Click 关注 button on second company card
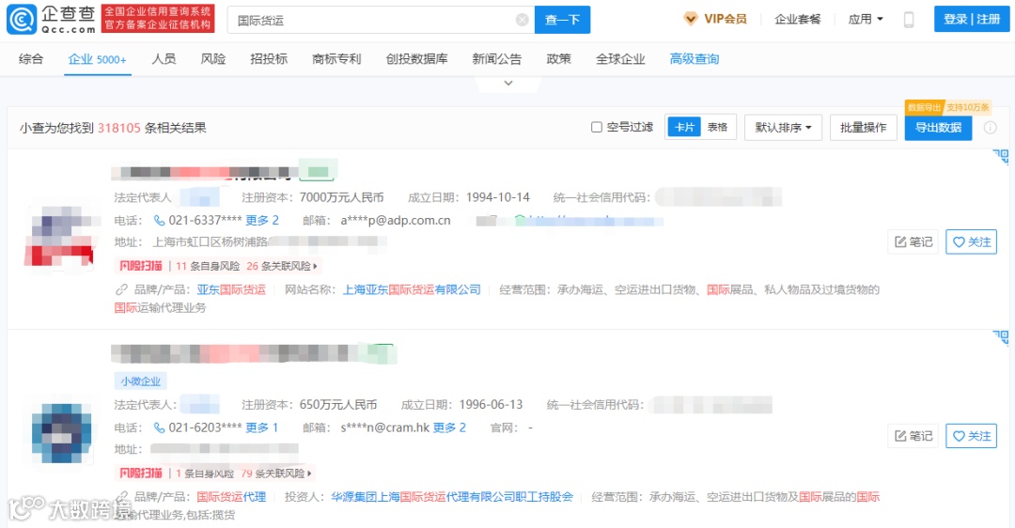This screenshot has width=1015, height=528. [971, 436]
